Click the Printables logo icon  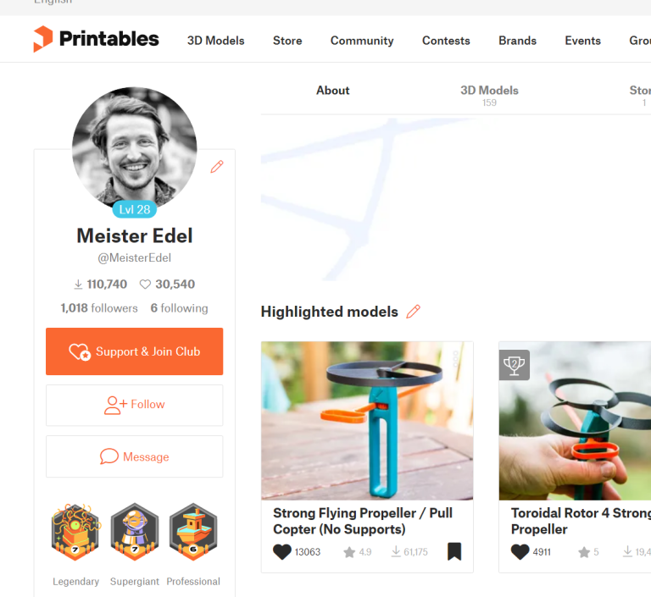(43, 39)
